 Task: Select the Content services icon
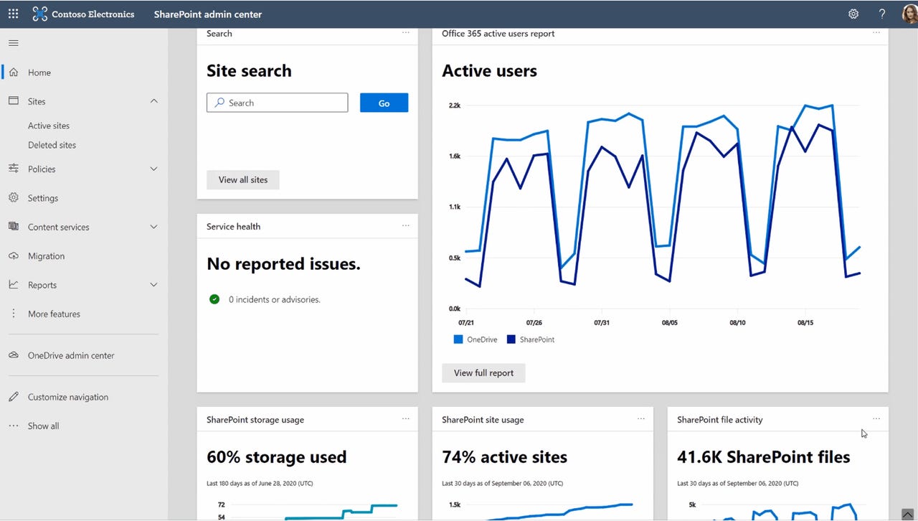pyautogui.click(x=13, y=227)
